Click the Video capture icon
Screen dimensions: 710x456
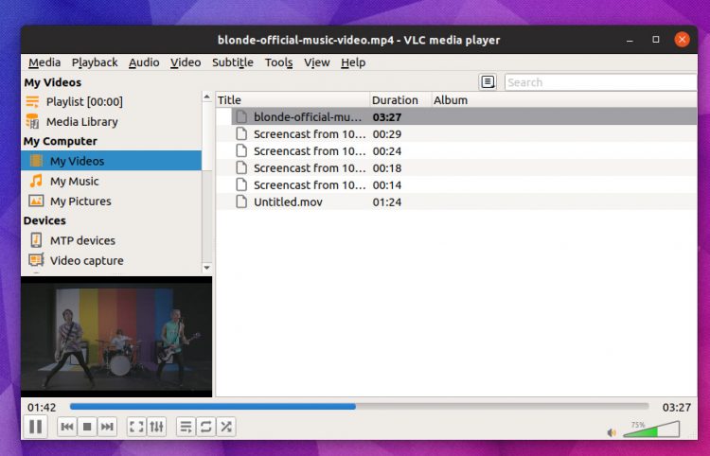pyautogui.click(x=36, y=260)
